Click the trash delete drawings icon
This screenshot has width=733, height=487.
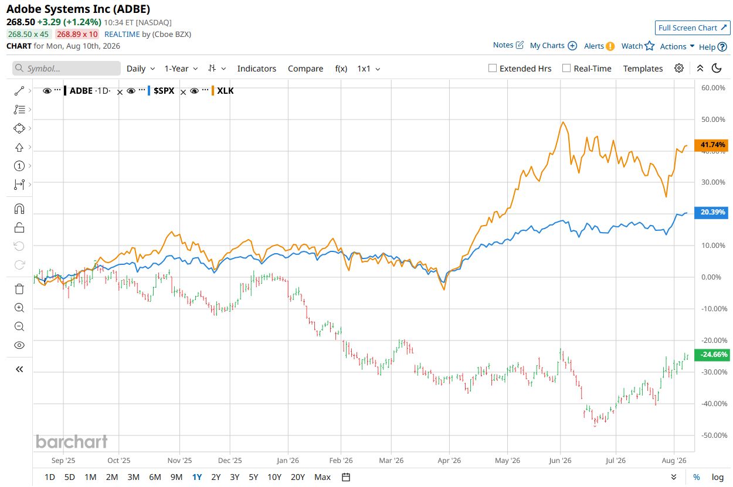tap(19, 289)
